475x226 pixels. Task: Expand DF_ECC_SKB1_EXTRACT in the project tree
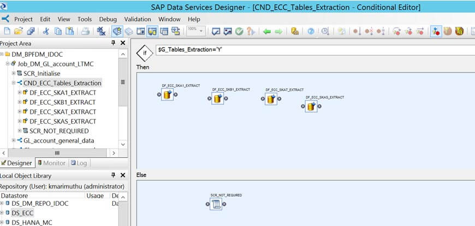[20, 103]
